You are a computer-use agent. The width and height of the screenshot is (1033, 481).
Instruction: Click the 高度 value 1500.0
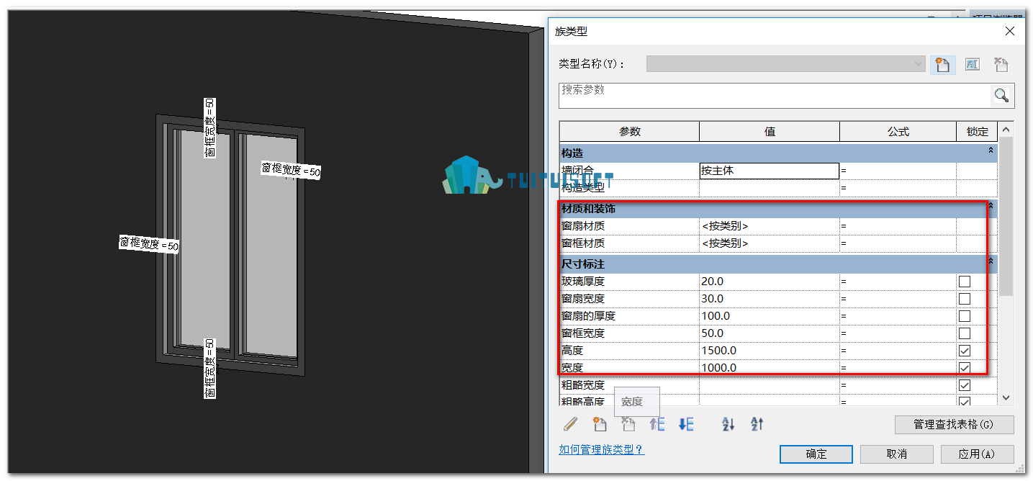[769, 351]
